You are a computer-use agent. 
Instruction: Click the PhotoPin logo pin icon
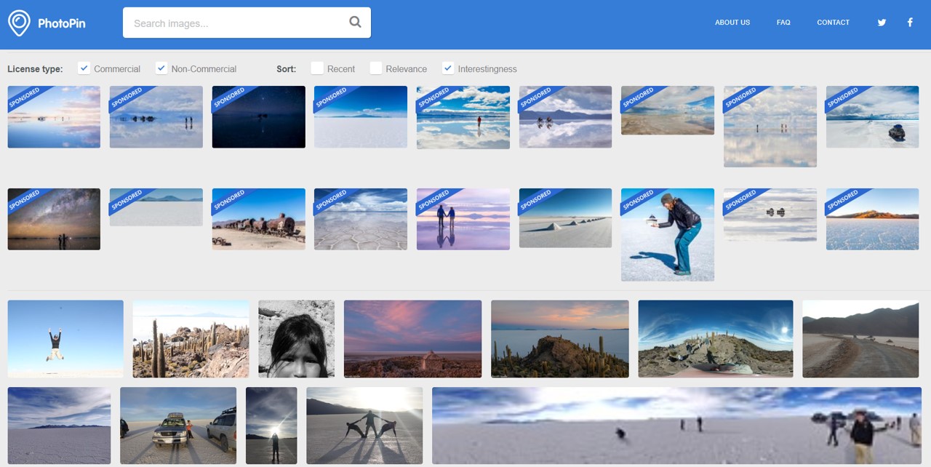(19, 23)
